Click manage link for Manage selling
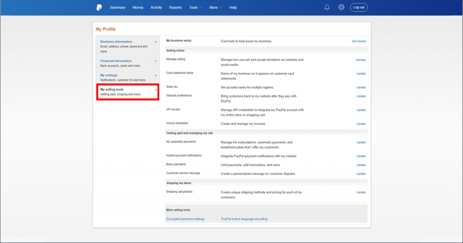 (x=360, y=60)
